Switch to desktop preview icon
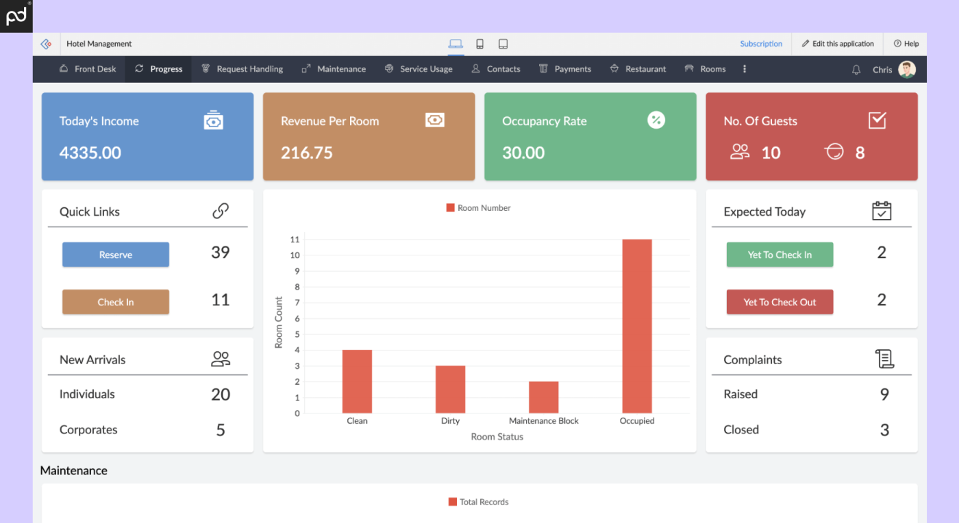Viewport: 959px width, 523px height. (456, 43)
